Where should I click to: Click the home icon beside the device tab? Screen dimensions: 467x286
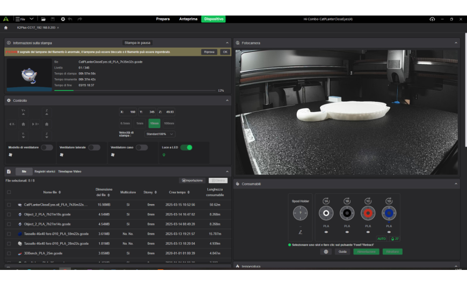point(5,27)
